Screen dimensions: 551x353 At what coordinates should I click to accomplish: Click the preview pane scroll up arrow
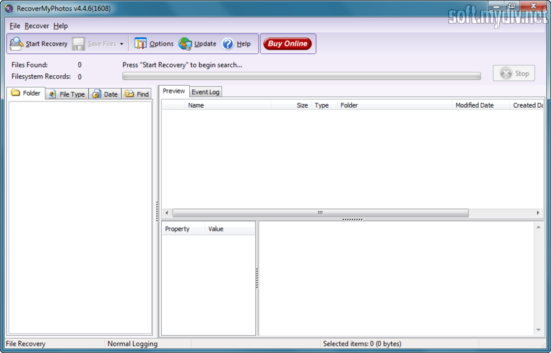(x=538, y=228)
